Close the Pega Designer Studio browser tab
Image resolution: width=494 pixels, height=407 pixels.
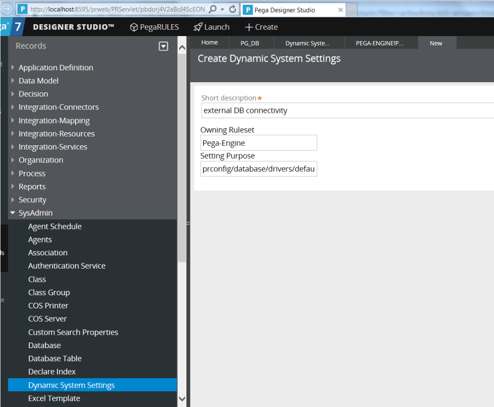click(x=340, y=10)
